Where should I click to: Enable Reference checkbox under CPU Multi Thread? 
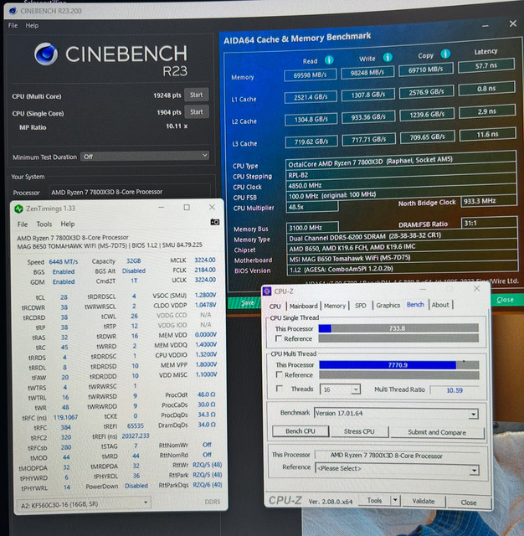pos(279,374)
